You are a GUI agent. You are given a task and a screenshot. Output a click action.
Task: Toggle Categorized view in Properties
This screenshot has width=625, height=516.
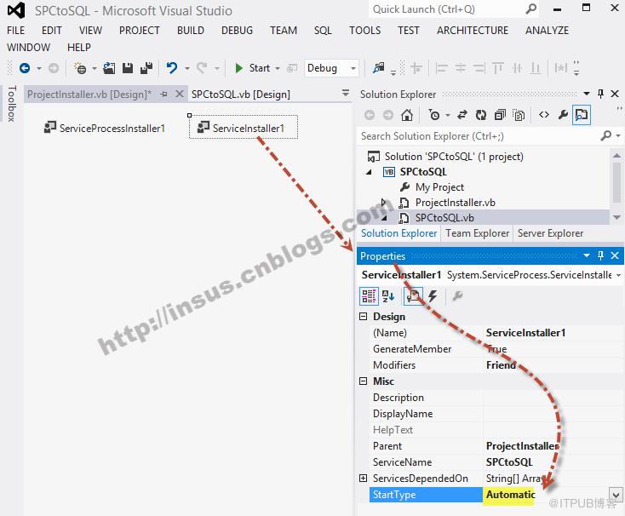coord(369,296)
